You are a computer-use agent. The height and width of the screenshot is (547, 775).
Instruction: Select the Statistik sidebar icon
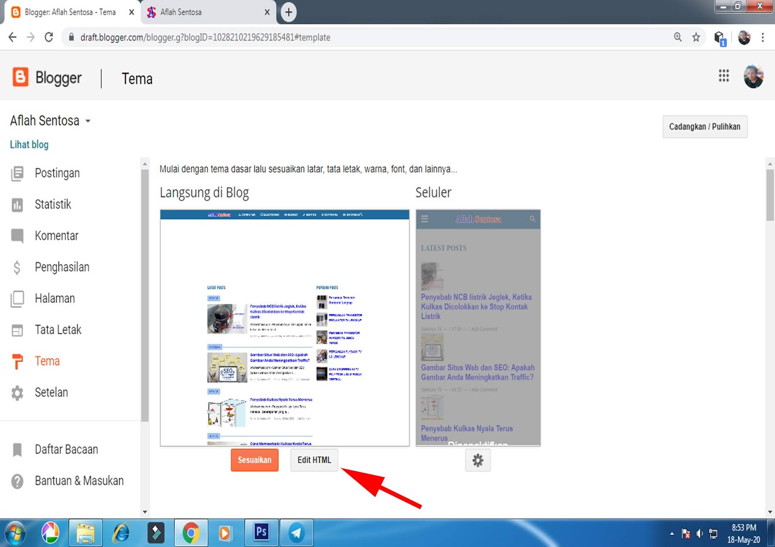click(18, 204)
